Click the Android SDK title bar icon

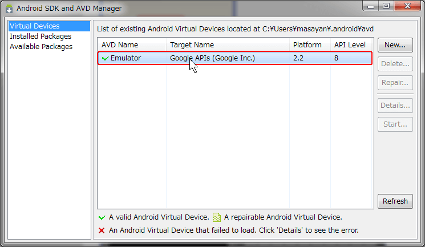(9, 9)
